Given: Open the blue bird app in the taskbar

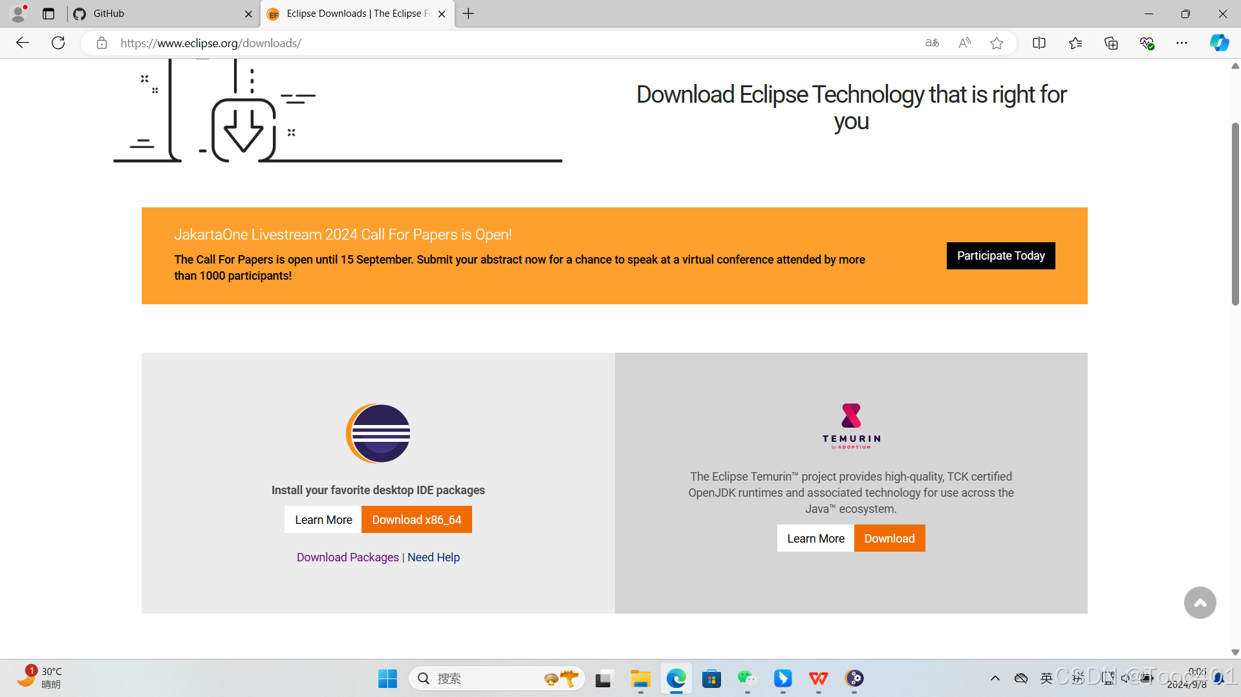Looking at the screenshot, I should [x=782, y=678].
